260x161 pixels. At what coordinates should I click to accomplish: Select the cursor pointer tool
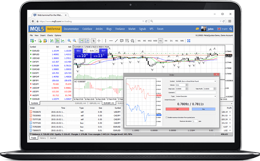tap(94, 41)
